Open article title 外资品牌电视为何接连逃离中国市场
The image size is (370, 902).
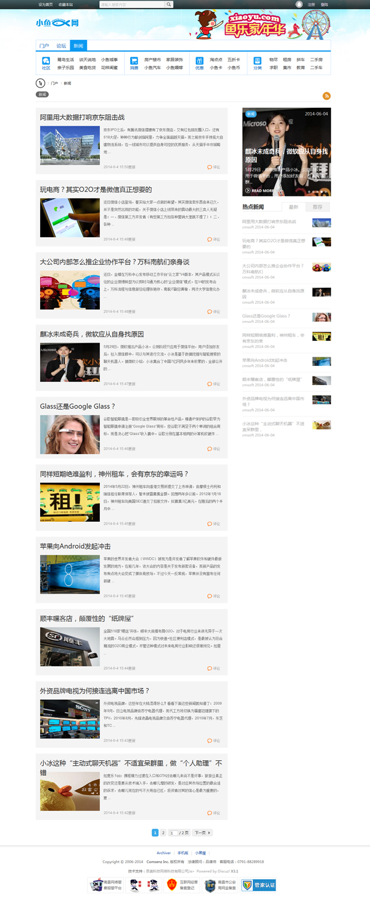coord(95,691)
